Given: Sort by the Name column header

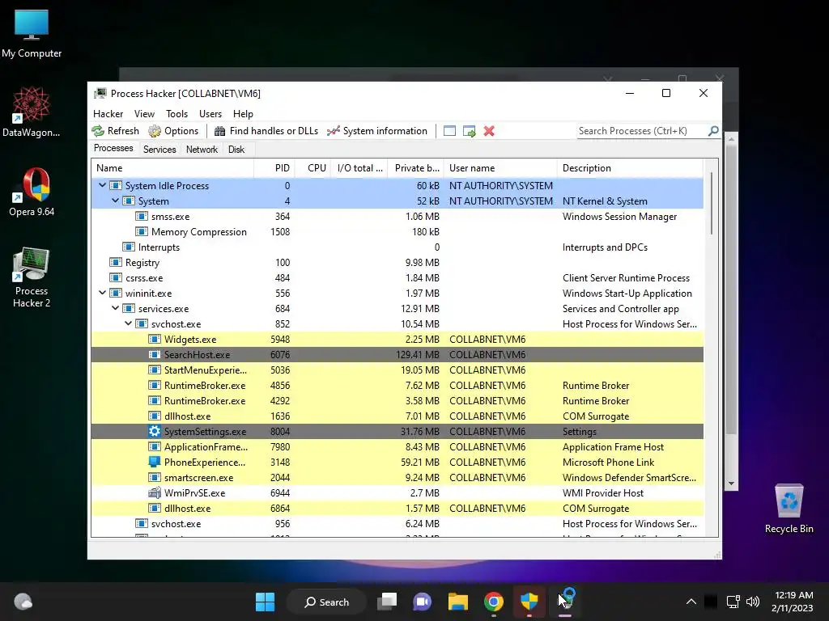Looking at the screenshot, I should [172, 168].
